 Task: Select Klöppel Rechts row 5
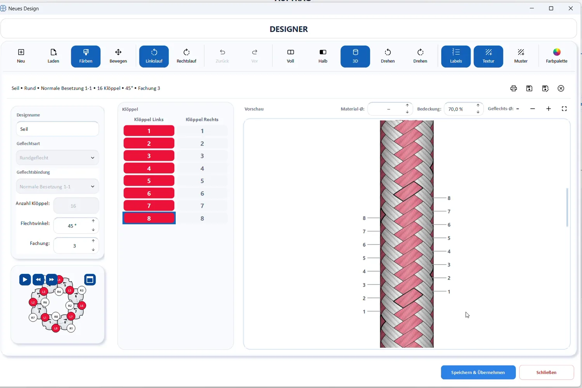coord(202,181)
